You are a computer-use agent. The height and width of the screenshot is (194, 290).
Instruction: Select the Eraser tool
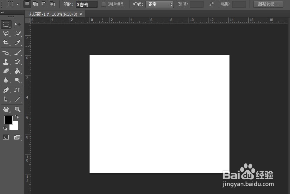click(6, 71)
